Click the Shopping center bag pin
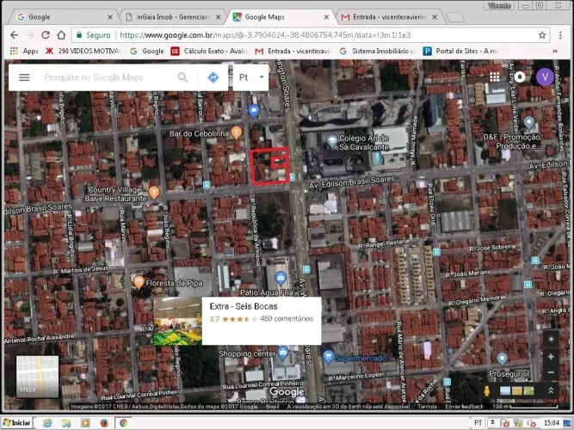This screenshot has height=430, width=574. click(x=282, y=353)
